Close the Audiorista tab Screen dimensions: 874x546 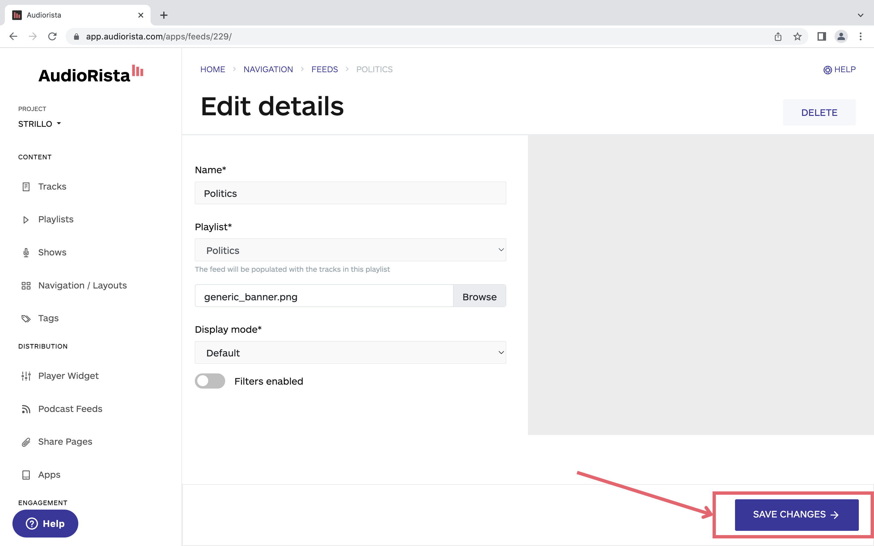coord(141,15)
